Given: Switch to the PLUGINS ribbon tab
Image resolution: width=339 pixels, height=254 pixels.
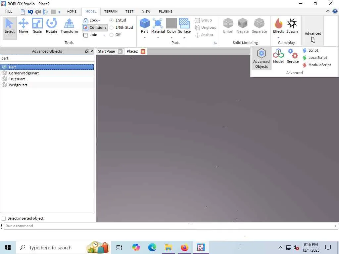Looking at the screenshot, I should [x=166, y=12].
